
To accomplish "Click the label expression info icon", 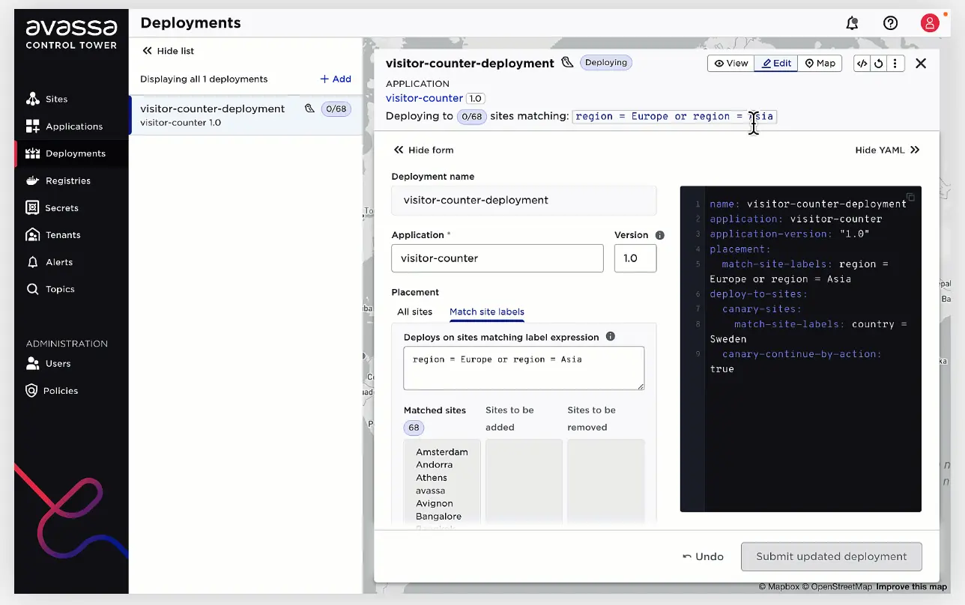I will (610, 337).
